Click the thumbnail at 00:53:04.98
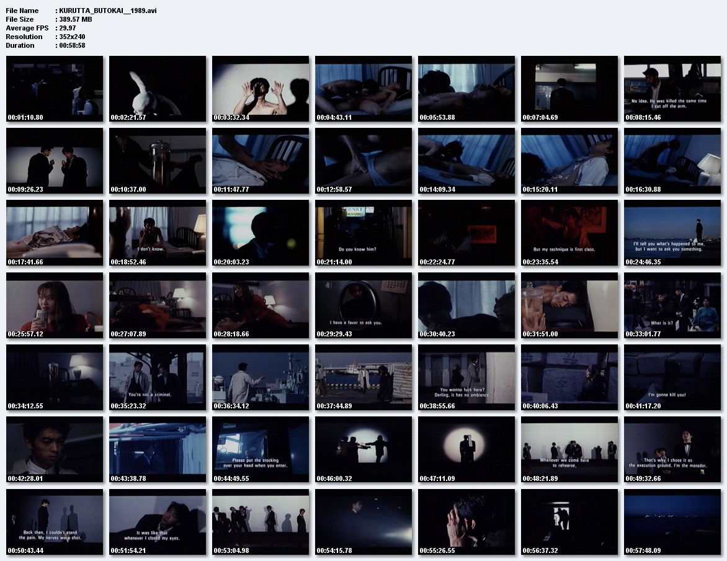This screenshot has height=561, width=727. [x=261, y=521]
